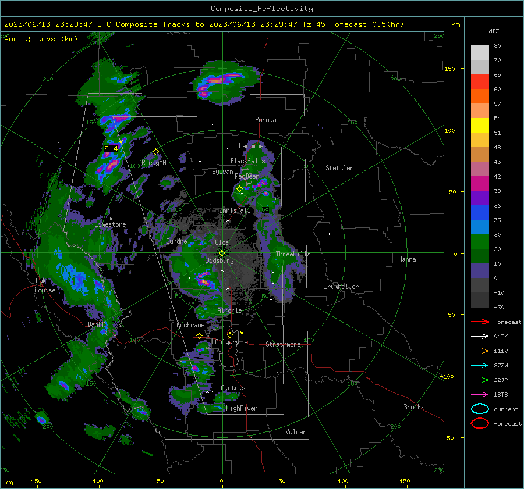
Task: Click the 'Ponoka' town label
Action: 265,120
